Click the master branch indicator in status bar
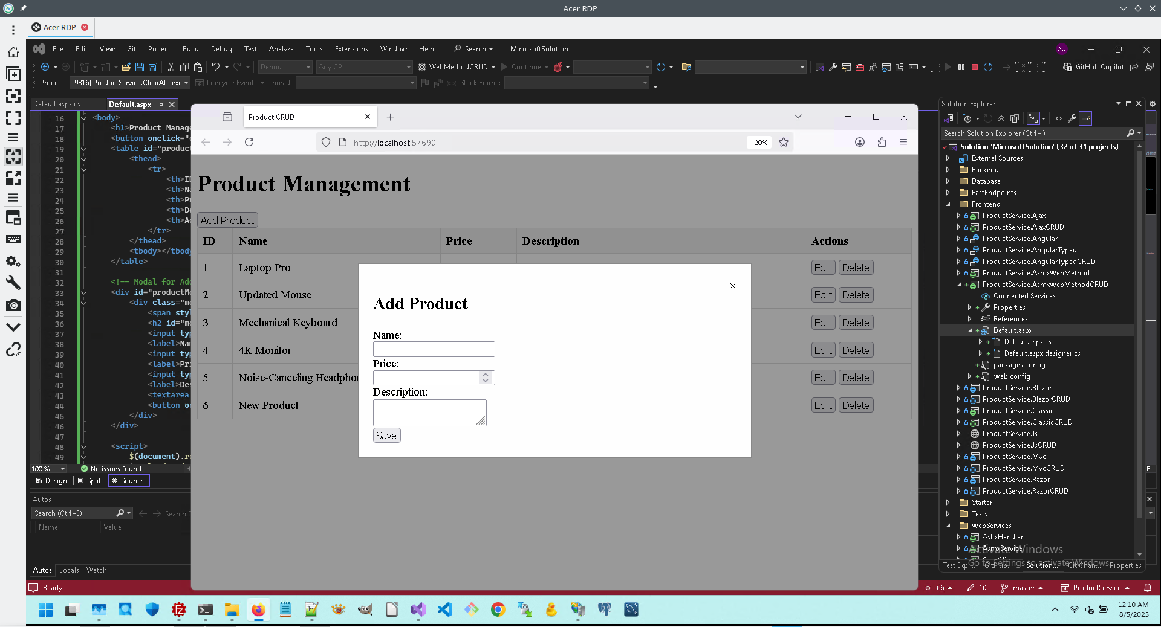This screenshot has height=627, width=1161. pyautogui.click(x=1022, y=588)
